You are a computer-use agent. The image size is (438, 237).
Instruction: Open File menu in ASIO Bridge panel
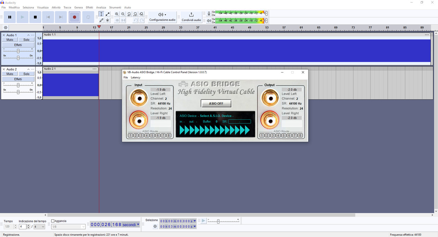pyautogui.click(x=126, y=78)
